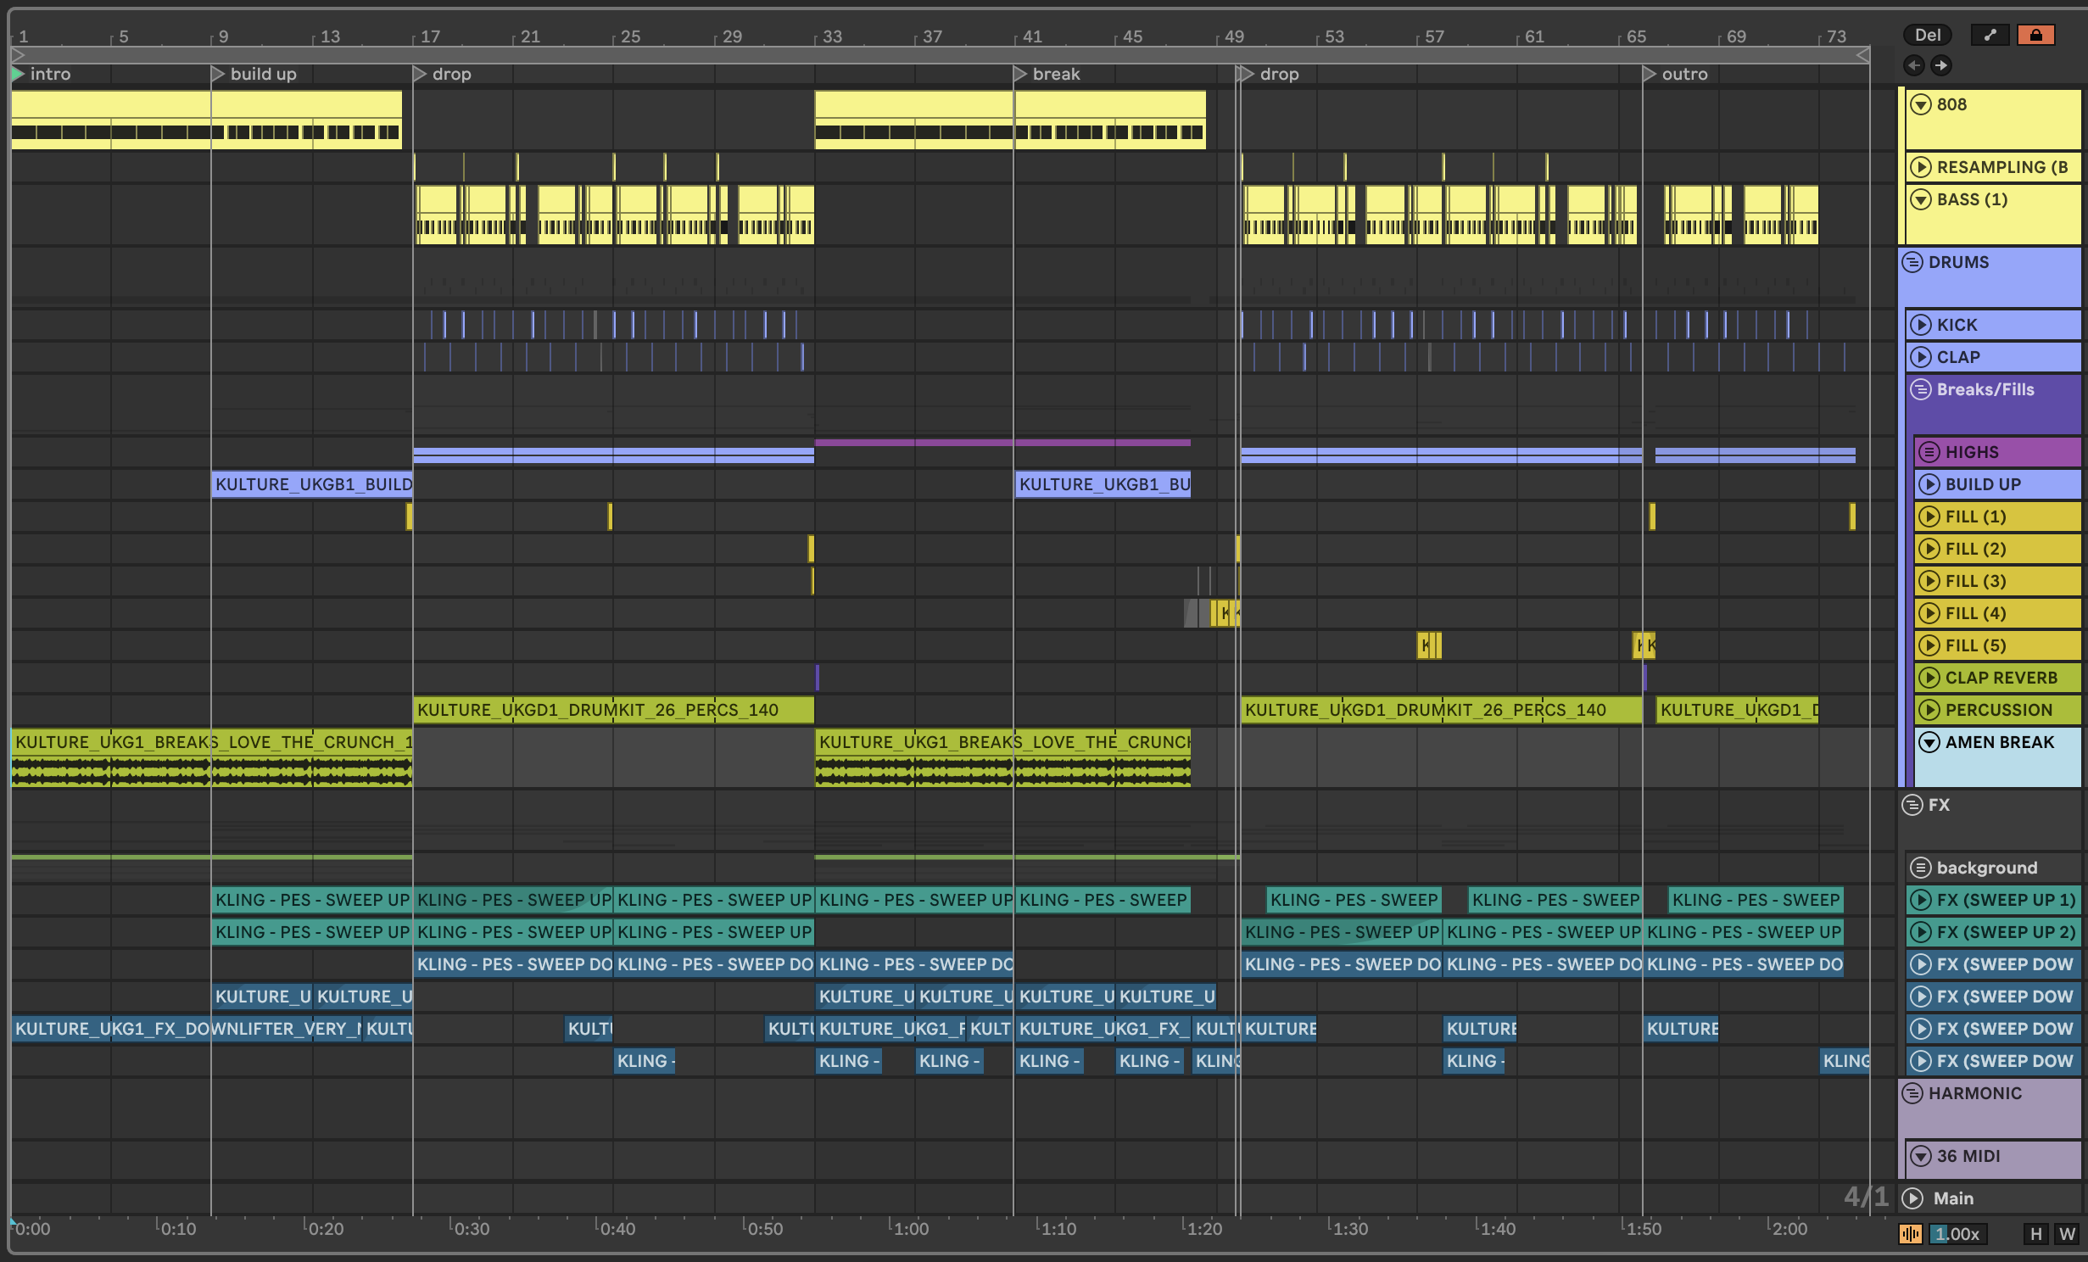Viewport: 2088px width, 1262px height.
Task: Expand the AMEN BREAK track
Action: point(1929,743)
